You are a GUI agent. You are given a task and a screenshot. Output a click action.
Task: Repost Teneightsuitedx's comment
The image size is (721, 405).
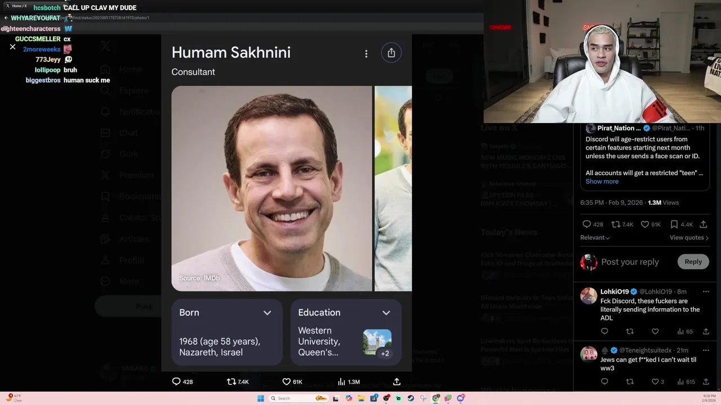pos(630,382)
